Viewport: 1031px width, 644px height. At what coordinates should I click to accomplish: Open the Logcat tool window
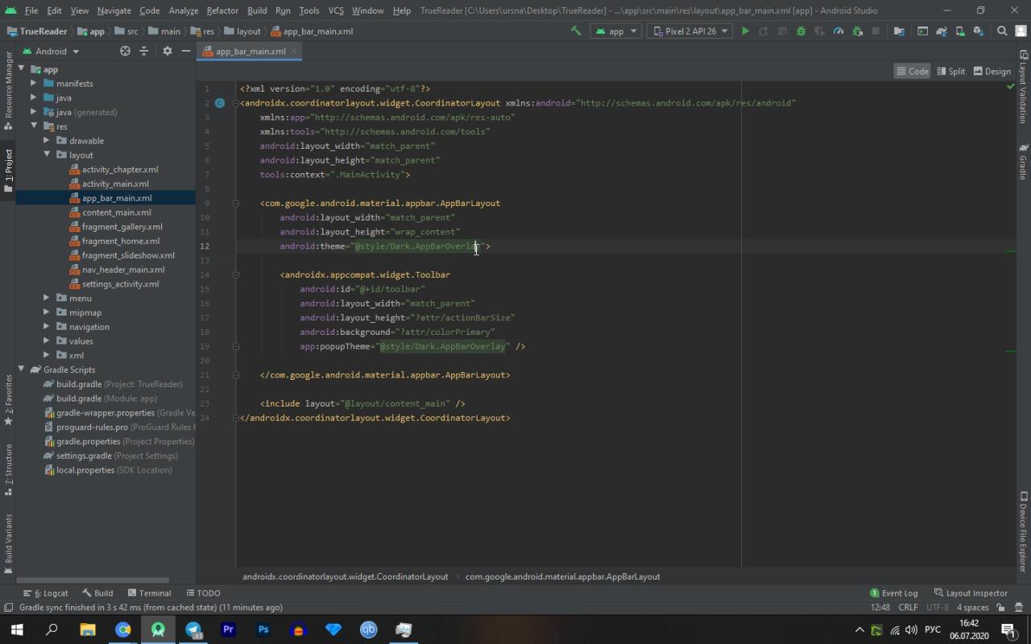pyautogui.click(x=46, y=593)
